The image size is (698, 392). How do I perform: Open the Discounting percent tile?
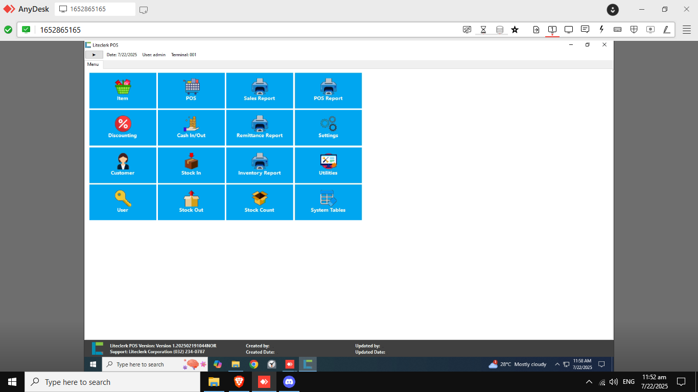123,128
